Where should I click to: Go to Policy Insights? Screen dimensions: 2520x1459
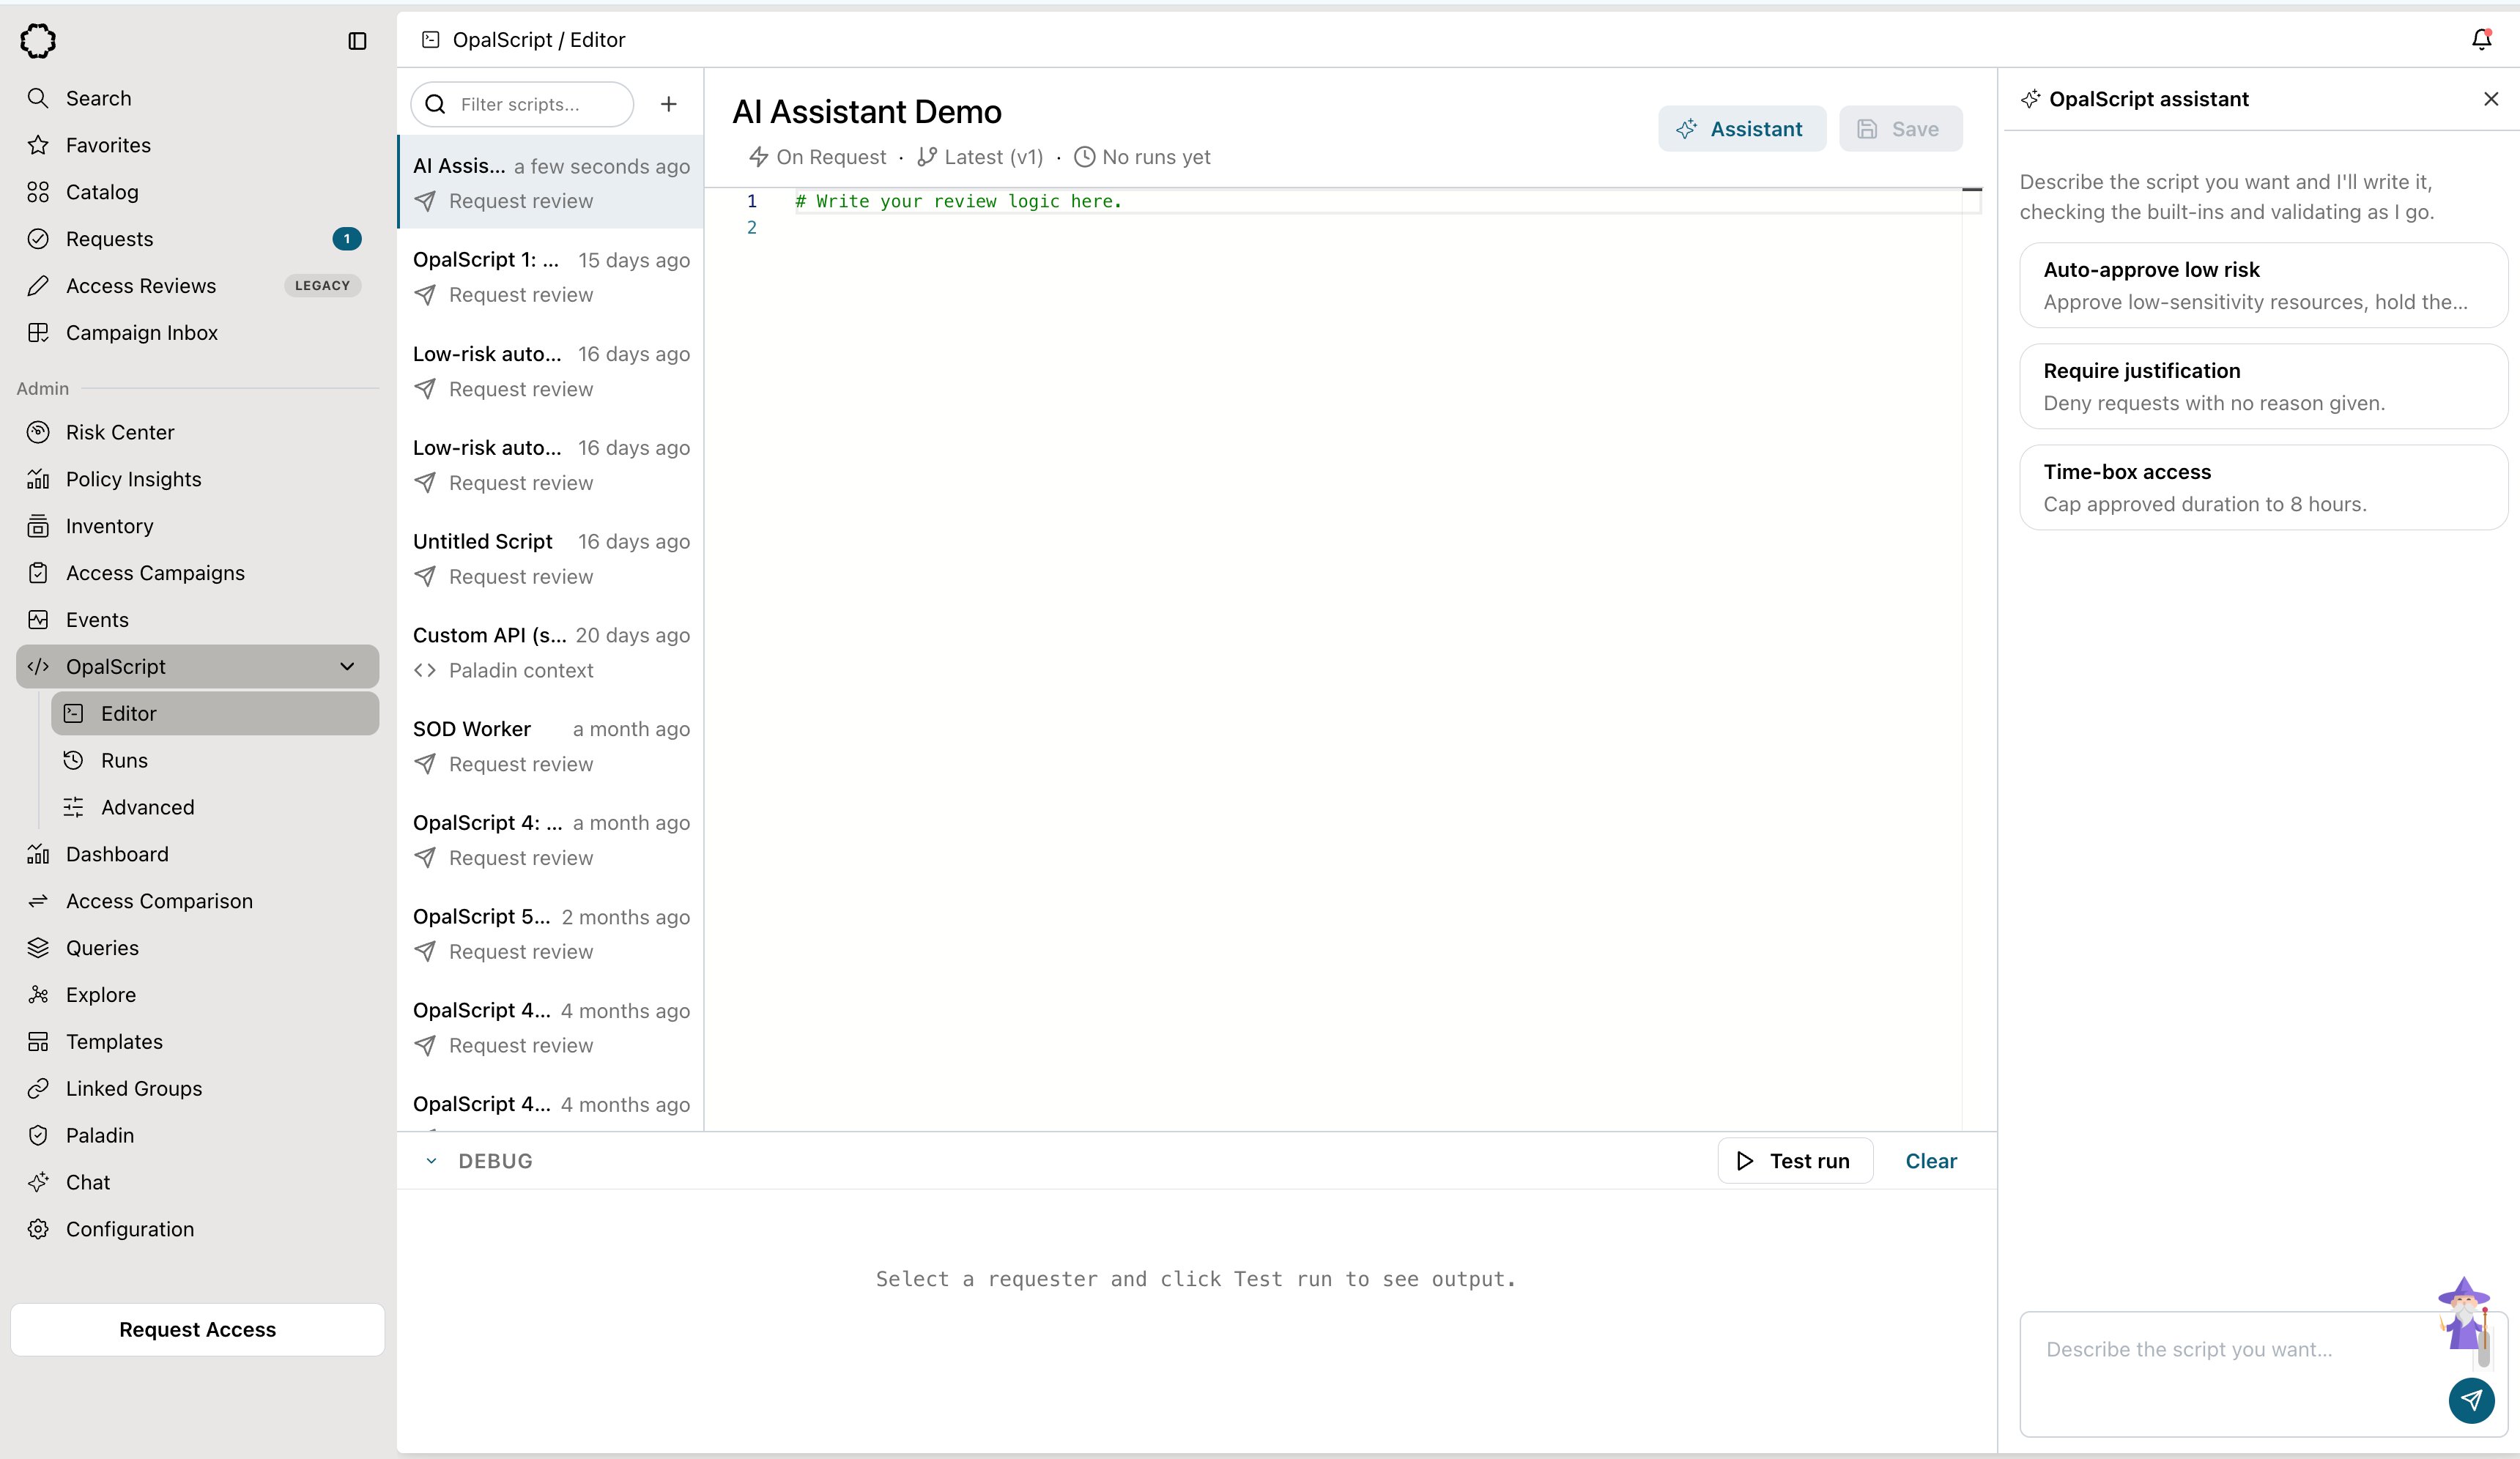[198, 479]
